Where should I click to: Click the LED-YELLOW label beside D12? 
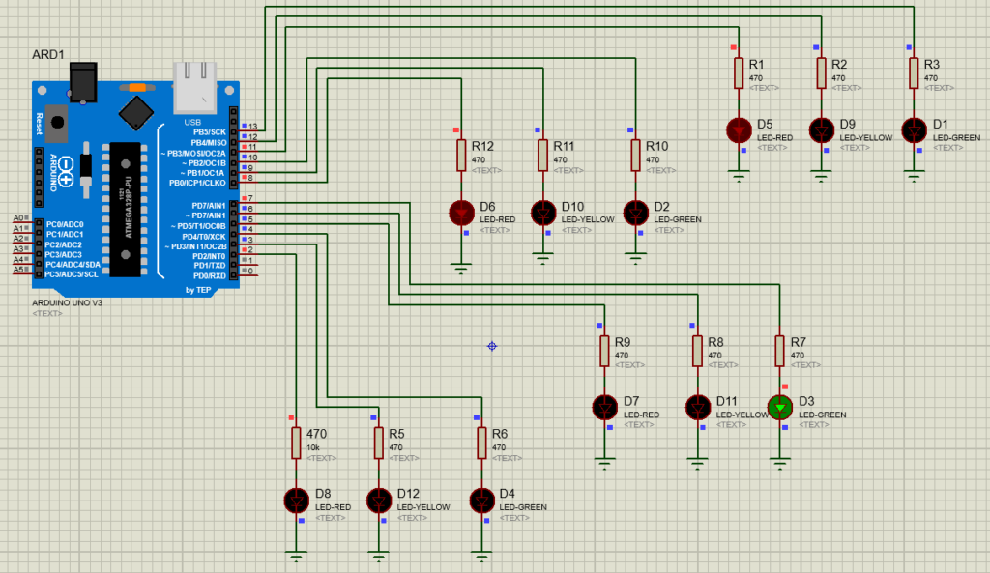point(423,507)
